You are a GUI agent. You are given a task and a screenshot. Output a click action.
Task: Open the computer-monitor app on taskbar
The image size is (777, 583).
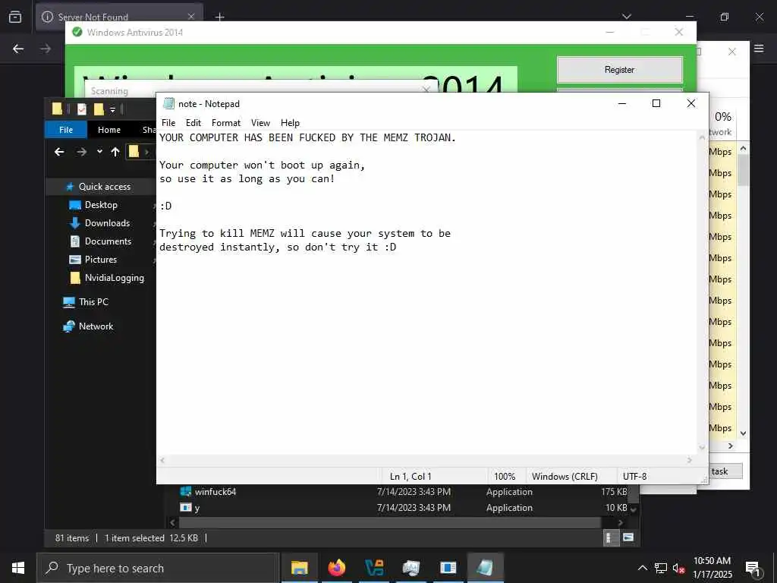411,568
